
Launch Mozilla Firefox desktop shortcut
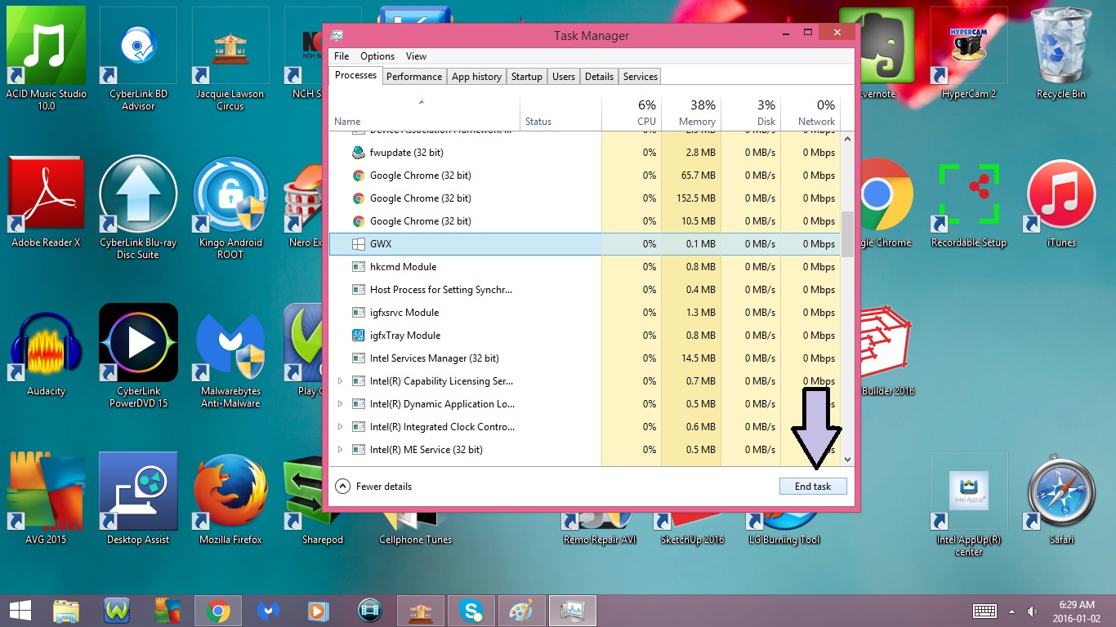tap(230, 500)
